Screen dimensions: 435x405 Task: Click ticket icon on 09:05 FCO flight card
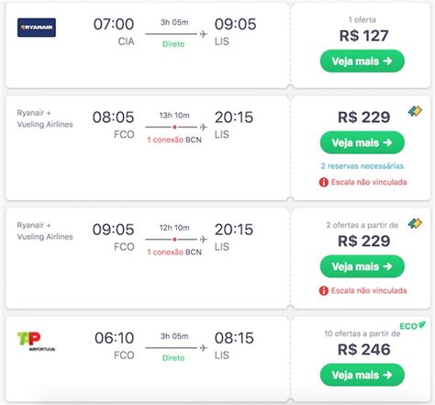[415, 223]
